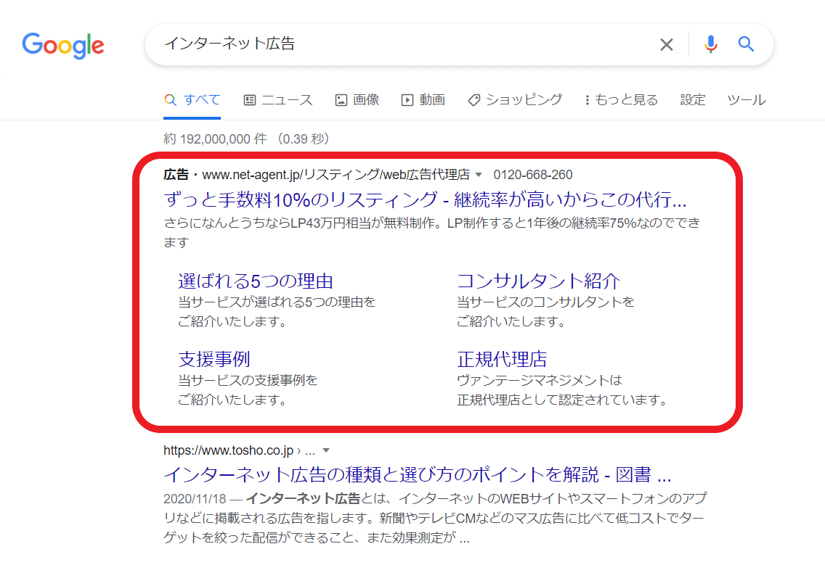
Task: Switch to the ニュース tab
Action: pos(278,100)
